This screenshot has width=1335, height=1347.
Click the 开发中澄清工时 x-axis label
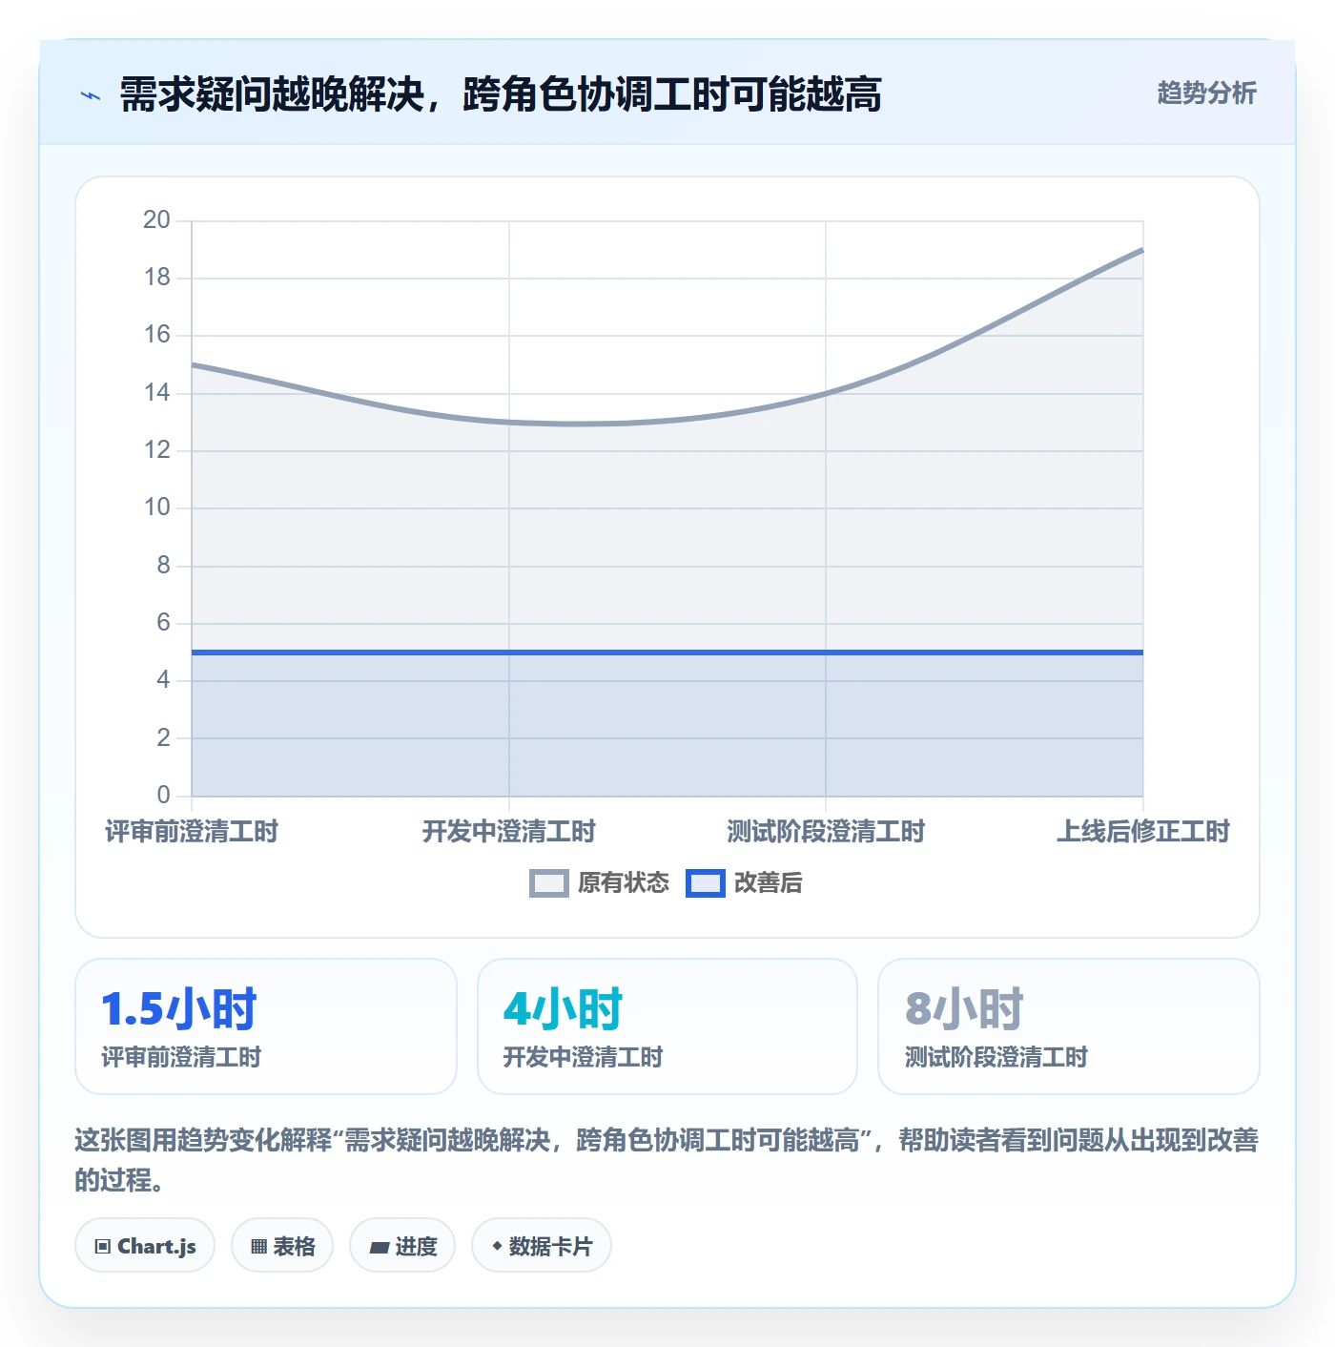click(509, 832)
